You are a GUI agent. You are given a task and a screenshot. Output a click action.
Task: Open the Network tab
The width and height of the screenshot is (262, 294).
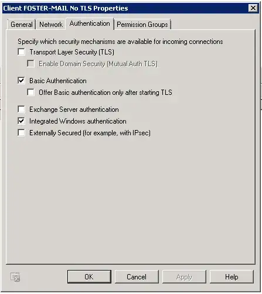[51, 25]
